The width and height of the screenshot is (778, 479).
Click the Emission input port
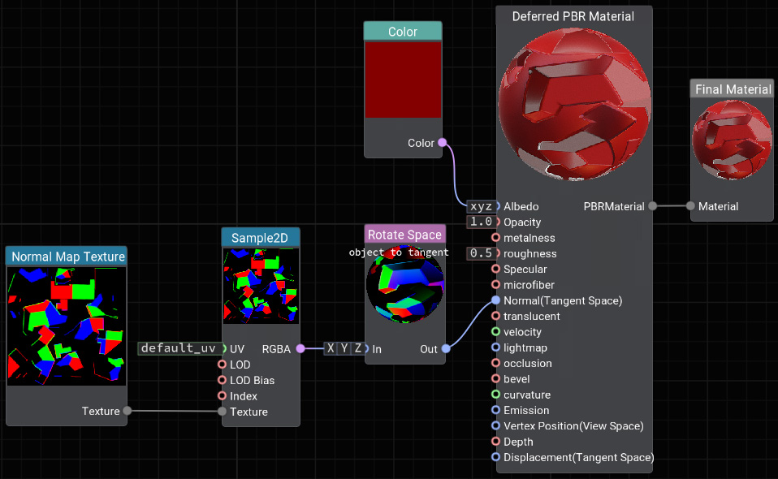click(495, 410)
